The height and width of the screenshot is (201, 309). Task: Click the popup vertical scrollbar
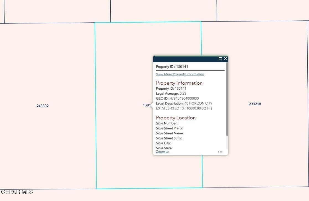(227, 99)
